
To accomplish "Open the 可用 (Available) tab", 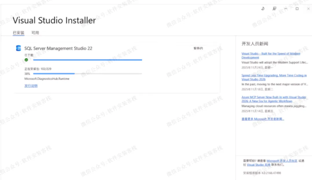I will click(x=35, y=33).
